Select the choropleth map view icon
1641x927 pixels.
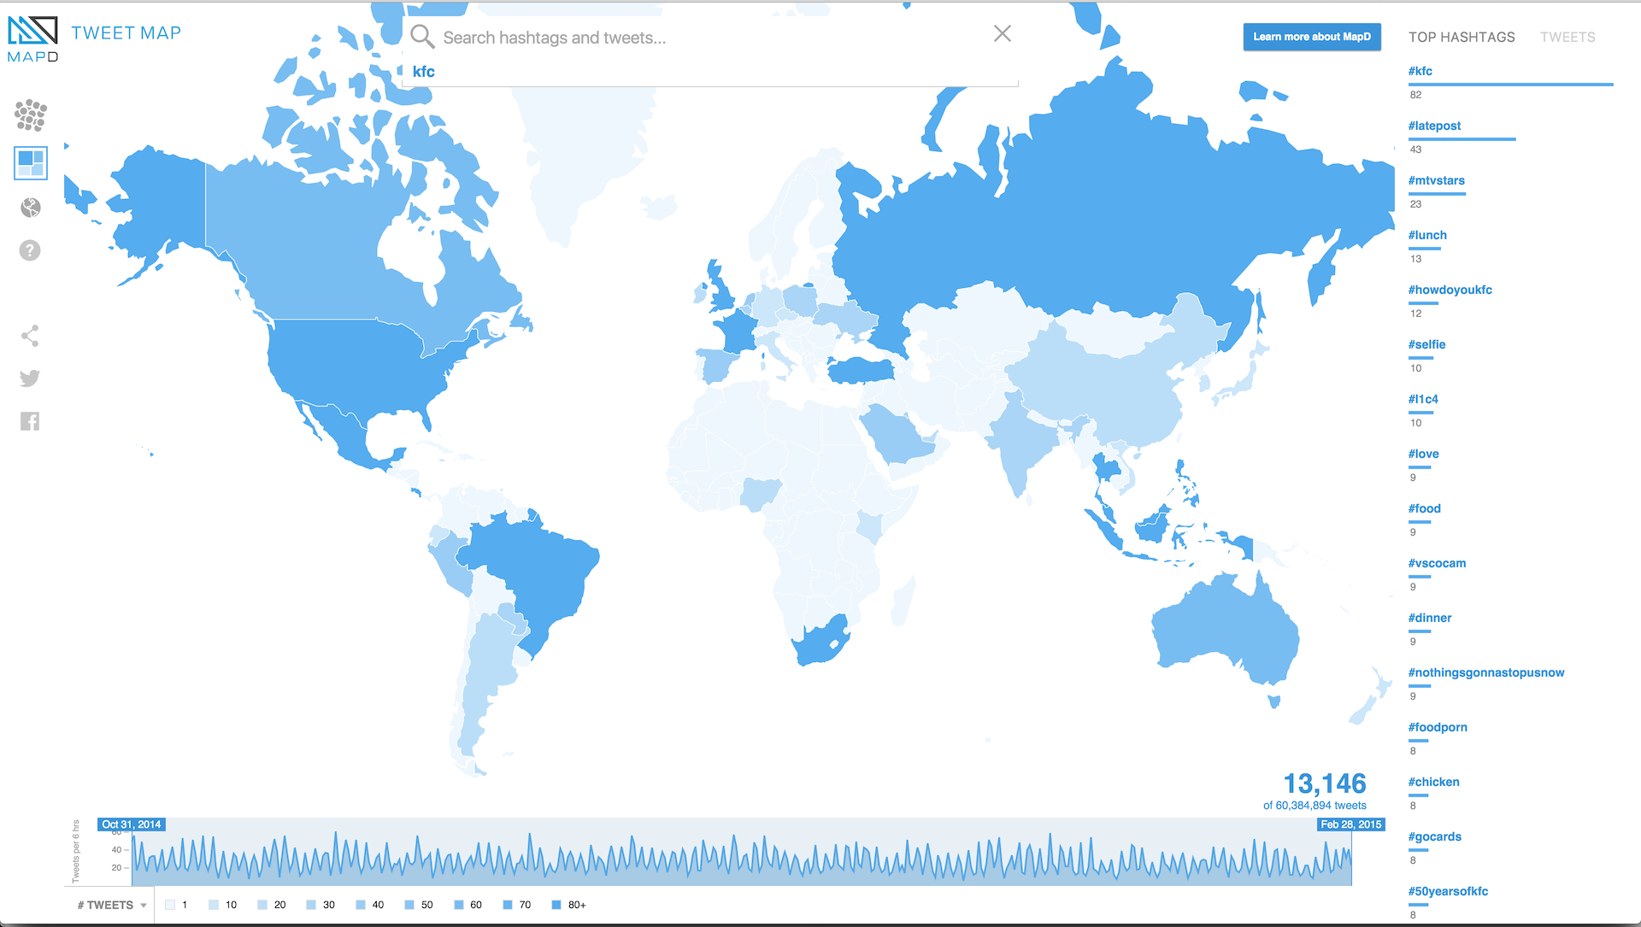pos(31,162)
